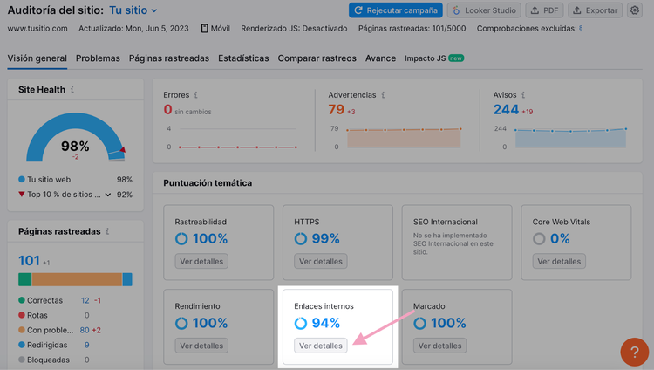Switch to Visión general tab
The image size is (654, 370).
tap(37, 58)
